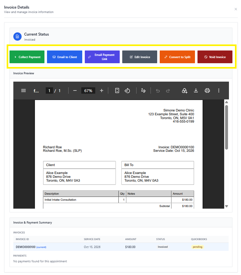Click the blue Current Status document icon
Viewport: 241px width, 275px height.
coord(17,37)
